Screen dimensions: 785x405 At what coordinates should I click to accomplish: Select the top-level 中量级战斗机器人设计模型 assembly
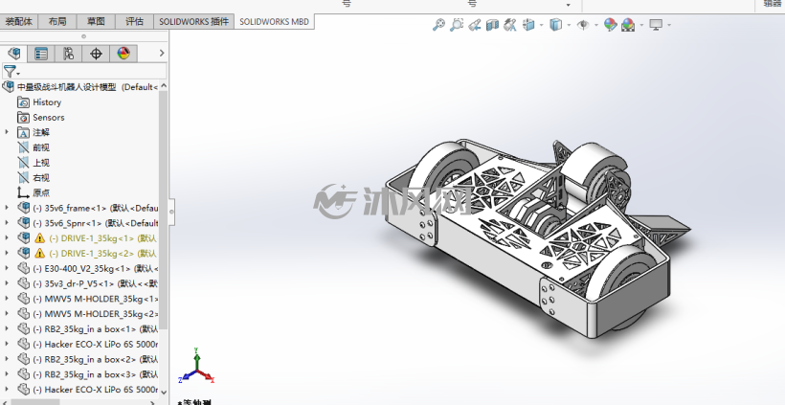pos(80,86)
